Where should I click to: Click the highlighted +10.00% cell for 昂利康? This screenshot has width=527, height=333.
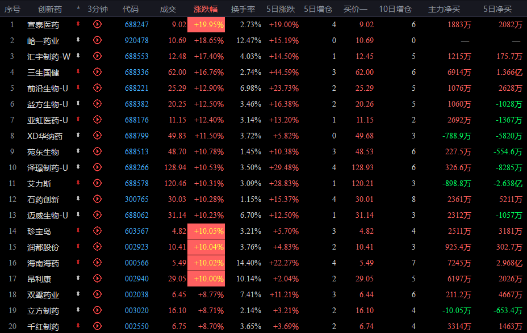click(x=206, y=279)
